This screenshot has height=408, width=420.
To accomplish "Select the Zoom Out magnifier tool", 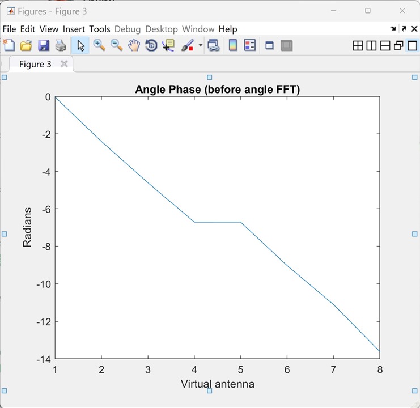I will click(117, 45).
